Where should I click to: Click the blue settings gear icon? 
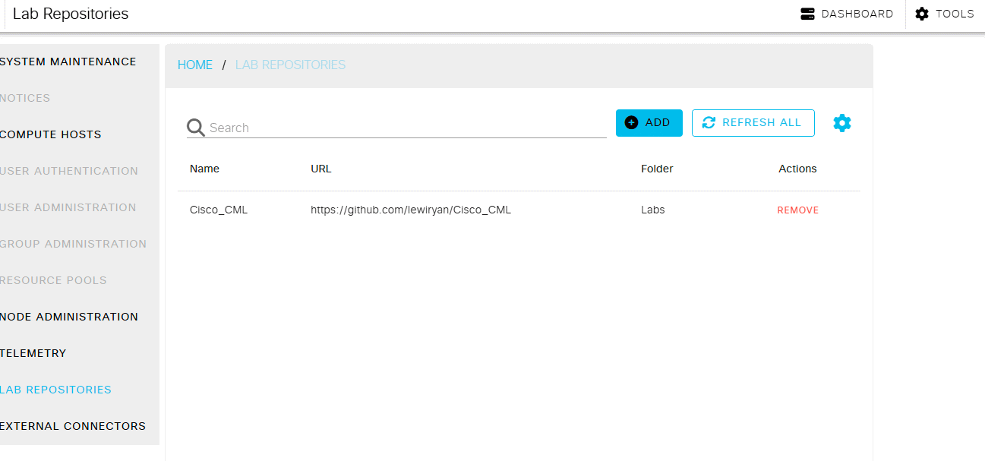(x=842, y=123)
